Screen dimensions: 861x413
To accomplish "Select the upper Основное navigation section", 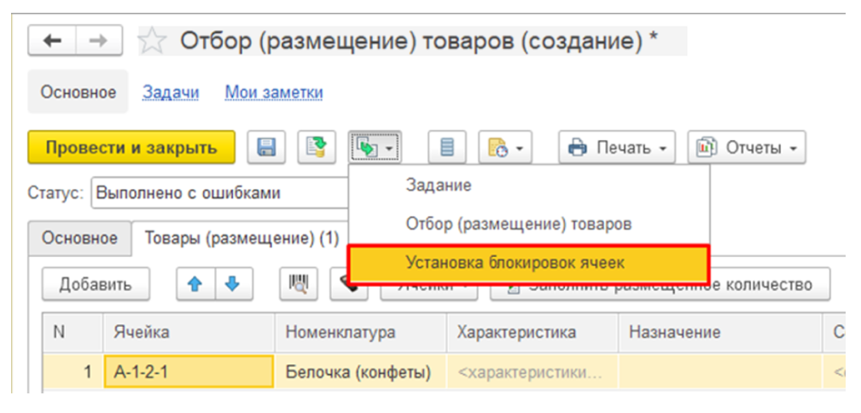I will click(78, 91).
